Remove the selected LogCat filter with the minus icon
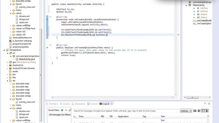This screenshot has width=219, height=123. coord(66,110)
